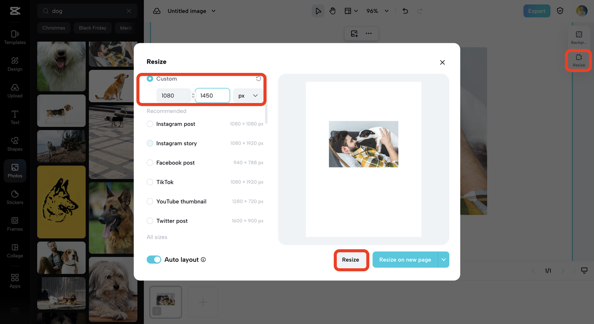Click the Export button
Image resolution: width=594 pixels, height=324 pixels.
[536, 10]
